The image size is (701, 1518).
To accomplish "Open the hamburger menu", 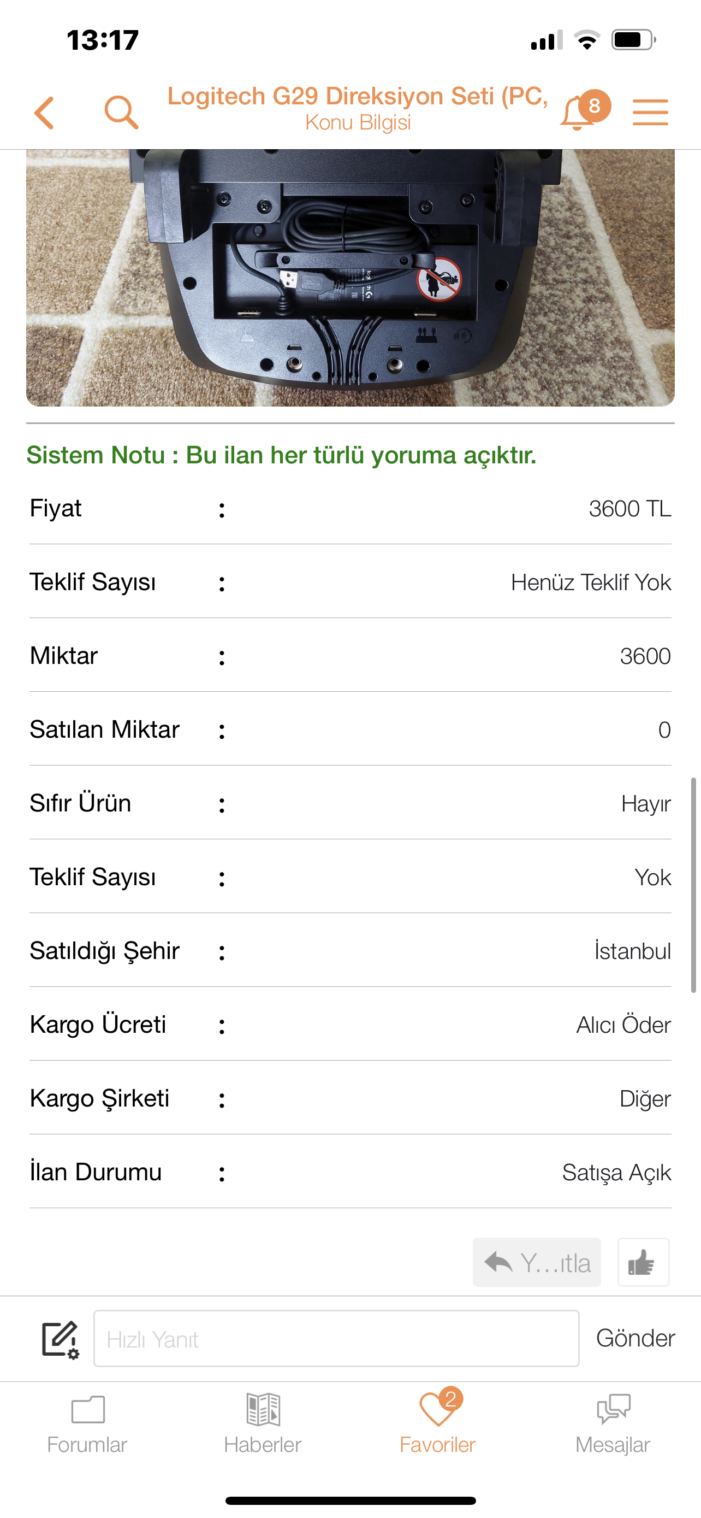I will 650,113.
